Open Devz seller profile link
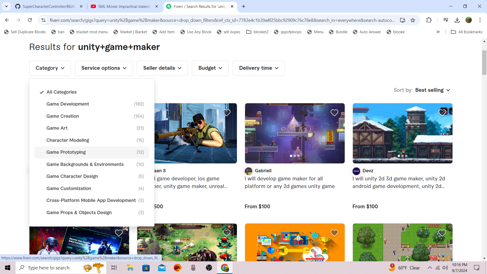The width and height of the screenshot is (487, 274). (x=368, y=171)
